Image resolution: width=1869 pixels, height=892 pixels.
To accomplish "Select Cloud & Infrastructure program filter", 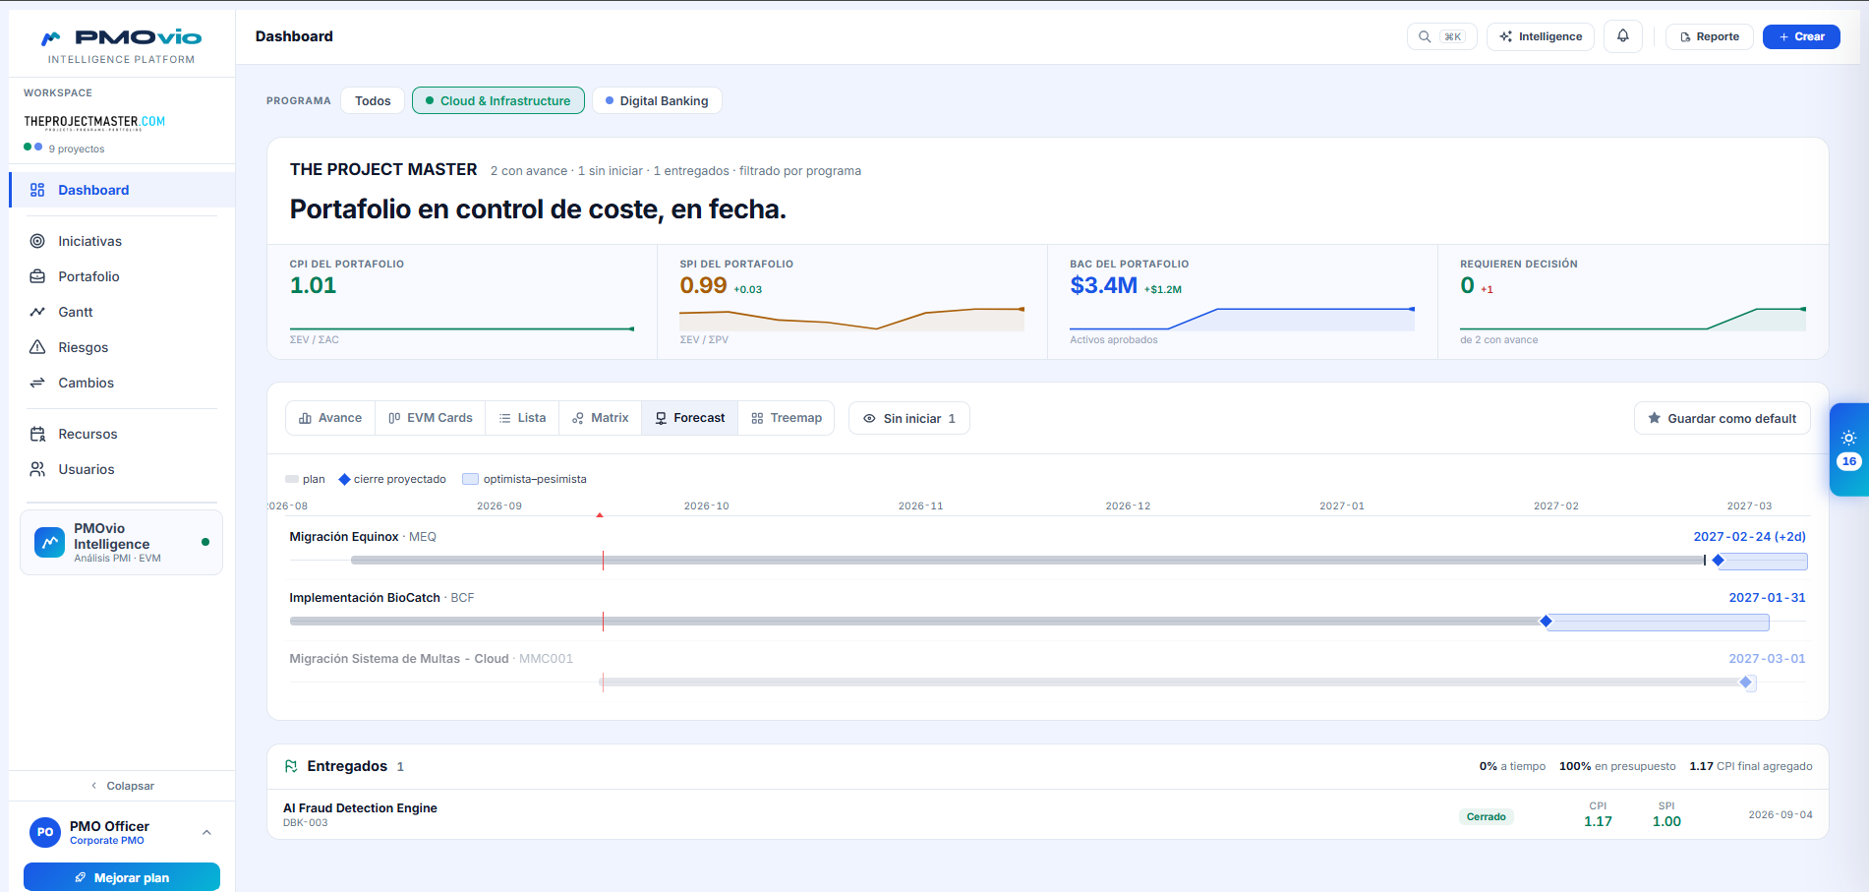I will (x=498, y=100).
